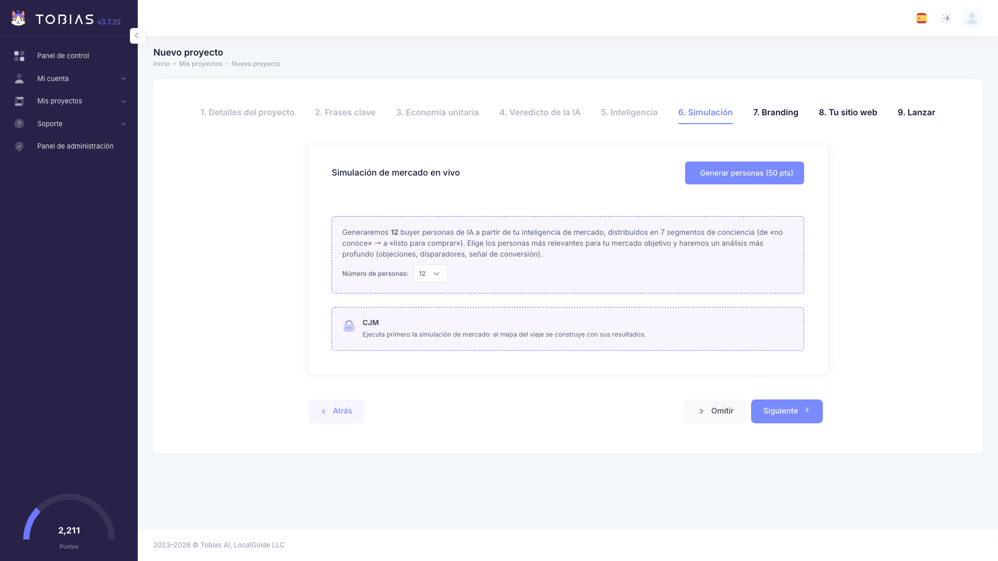Click the Simulación de mercado en vivo heading
Screen dimensions: 998x561
(396, 173)
